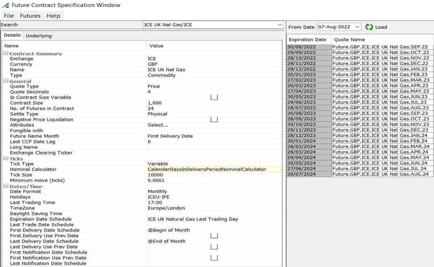
Task: Toggle First Delivery Use Prev Date checkbox
Action: point(214,235)
